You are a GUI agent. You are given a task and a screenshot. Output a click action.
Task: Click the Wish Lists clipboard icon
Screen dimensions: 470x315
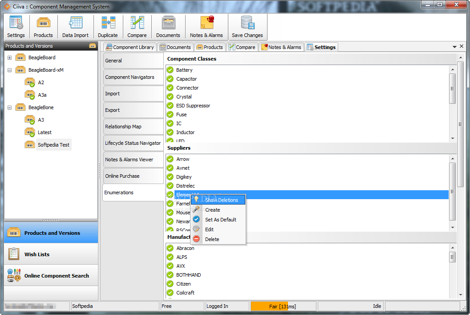pos(13,254)
